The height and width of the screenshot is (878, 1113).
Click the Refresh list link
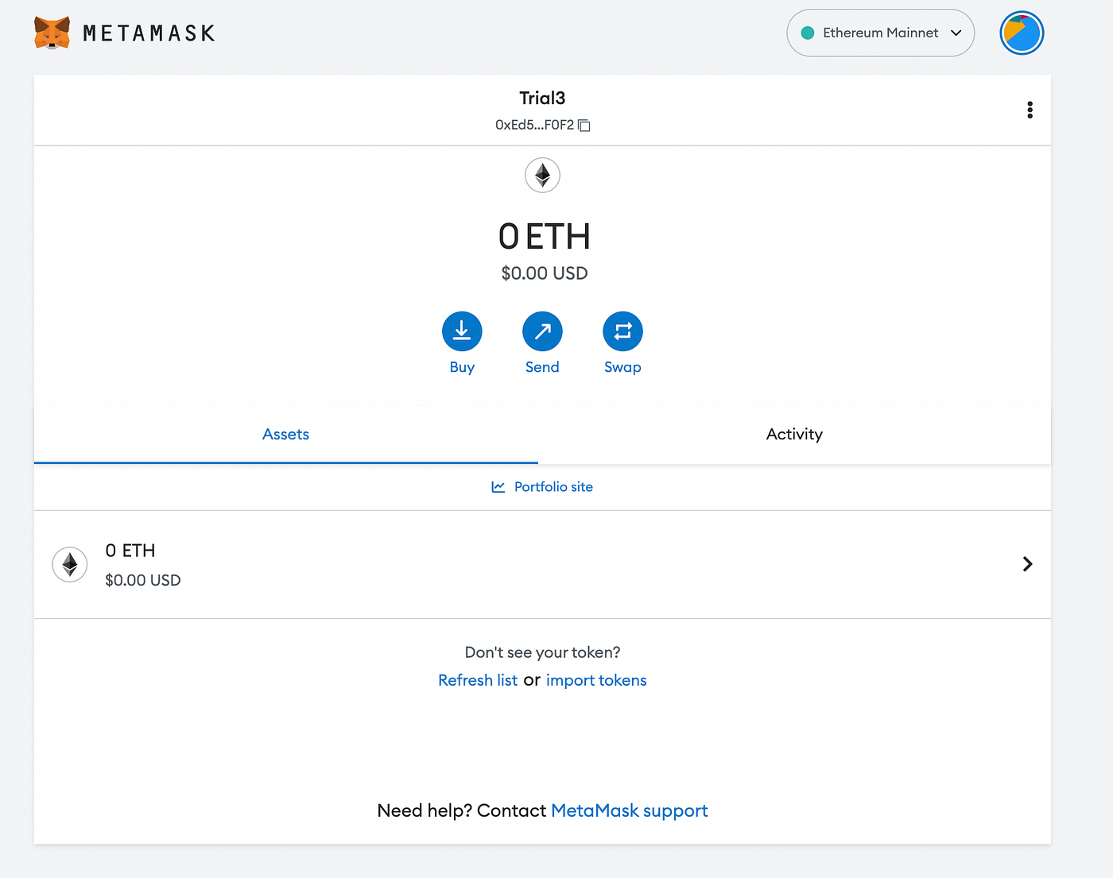pos(478,680)
